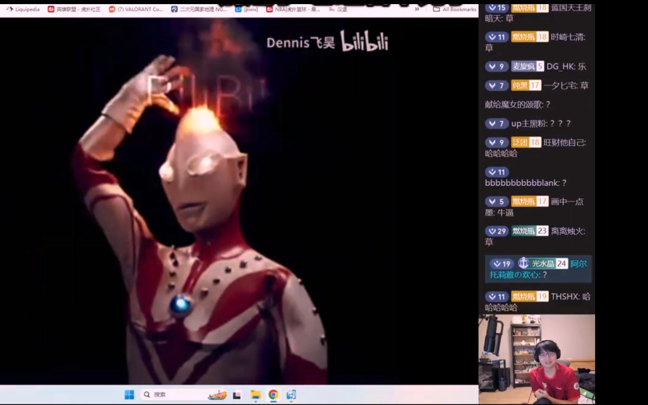The width and height of the screenshot is (648, 405).
Task: Open the anime character app on taskbar
Action: 291,394
